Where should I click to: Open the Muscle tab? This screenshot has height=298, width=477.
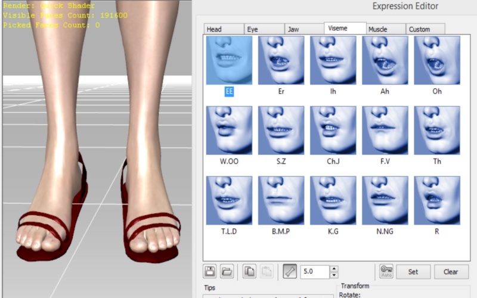coord(386,29)
